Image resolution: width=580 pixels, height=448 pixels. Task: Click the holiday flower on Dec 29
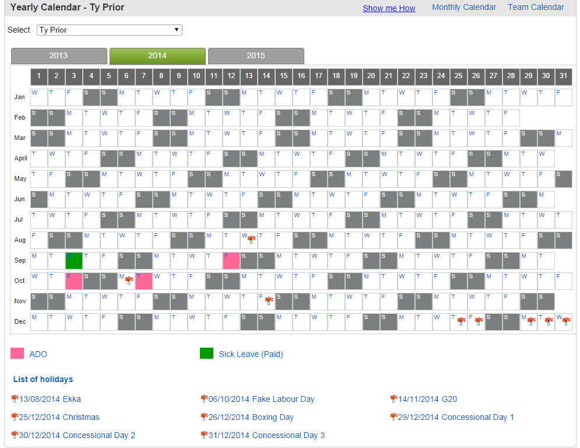point(531,321)
